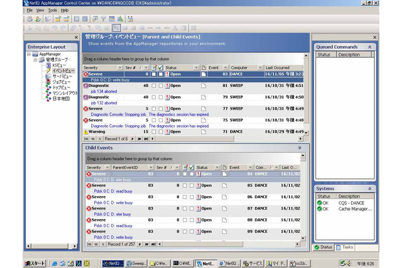
Task: Tick the second checkbox of Warning event 71
Action: tap(161, 131)
